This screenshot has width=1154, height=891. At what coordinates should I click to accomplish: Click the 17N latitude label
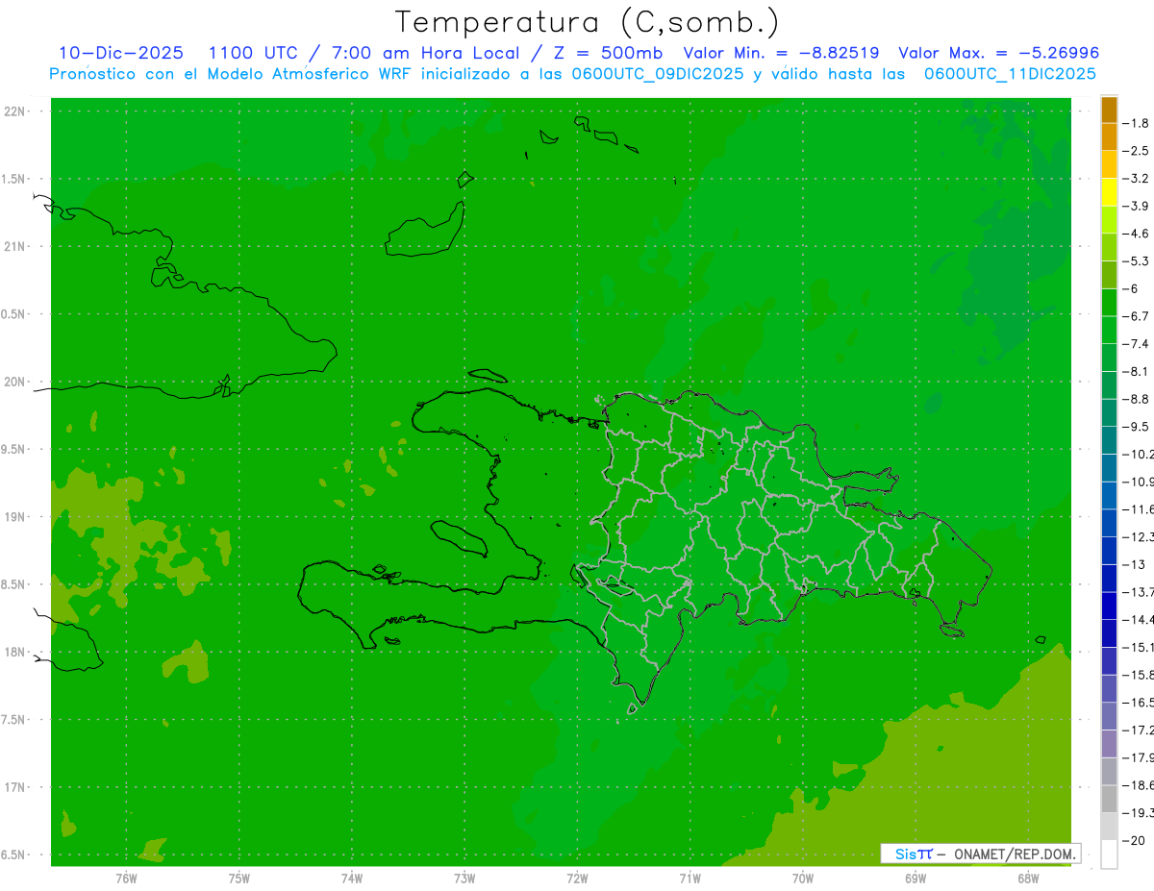[x=15, y=787]
